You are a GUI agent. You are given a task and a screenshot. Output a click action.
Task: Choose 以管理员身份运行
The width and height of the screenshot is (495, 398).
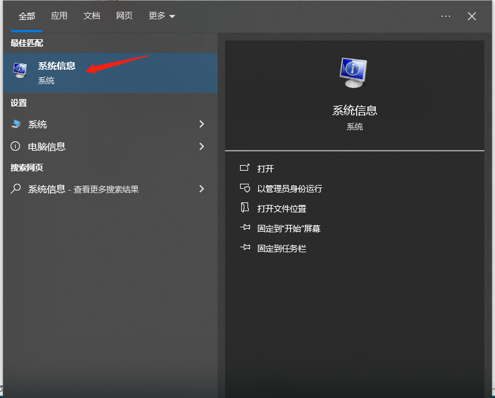click(x=289, y=189)
